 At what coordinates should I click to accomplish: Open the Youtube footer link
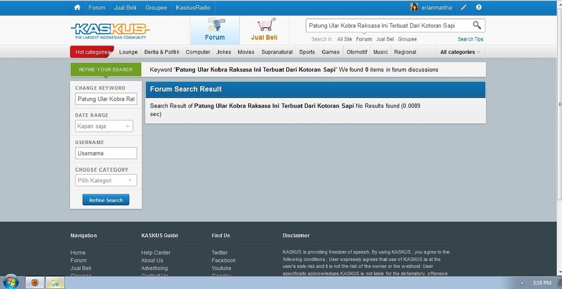tap(221, 268)
